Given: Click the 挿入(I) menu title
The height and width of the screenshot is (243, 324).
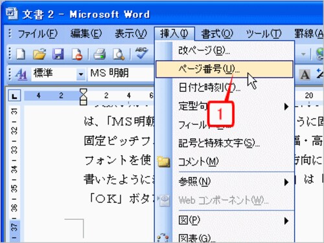Looking at the screenshot, I should (x=174, y=34).
